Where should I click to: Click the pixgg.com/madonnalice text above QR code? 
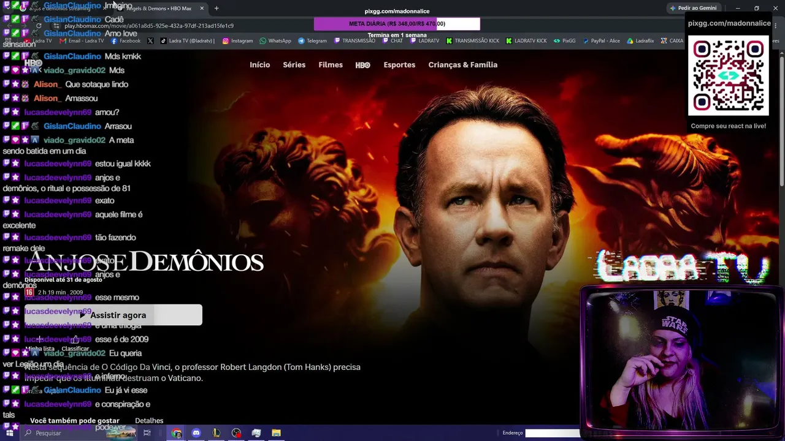[729, 23]
